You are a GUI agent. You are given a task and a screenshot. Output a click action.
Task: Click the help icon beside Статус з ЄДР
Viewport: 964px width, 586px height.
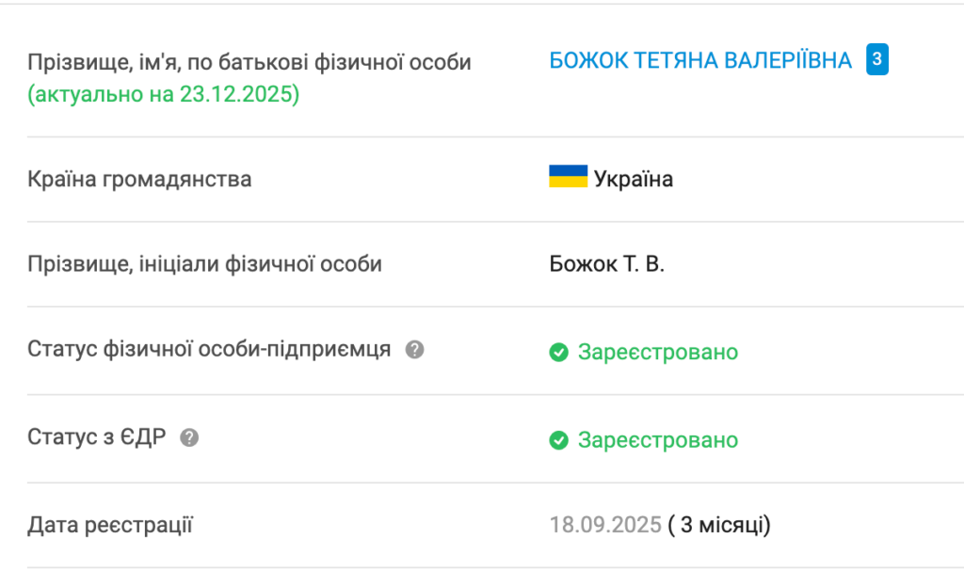coord(189,437)
